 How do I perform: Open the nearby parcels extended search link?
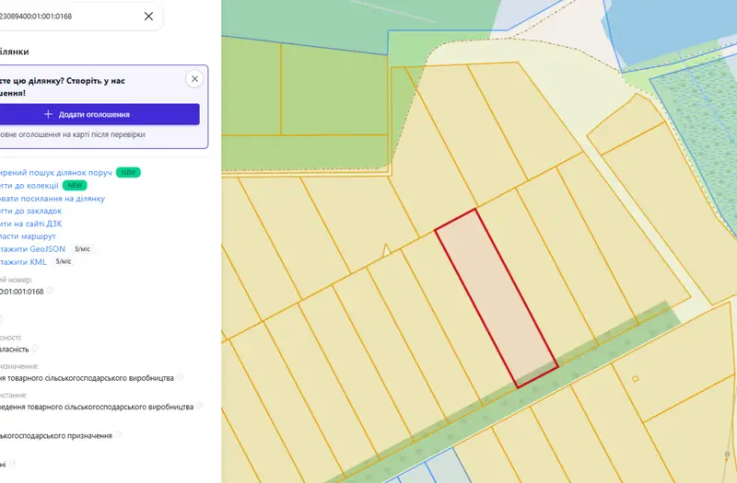click(56, 173)
